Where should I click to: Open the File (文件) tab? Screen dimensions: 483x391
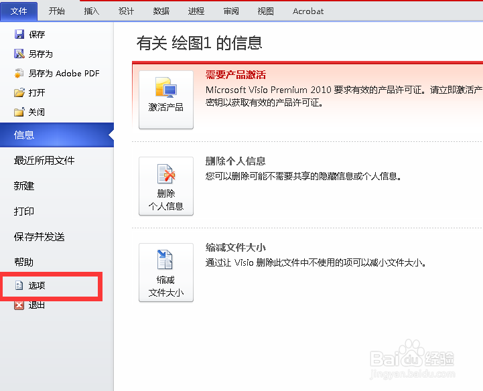point(19,11)
